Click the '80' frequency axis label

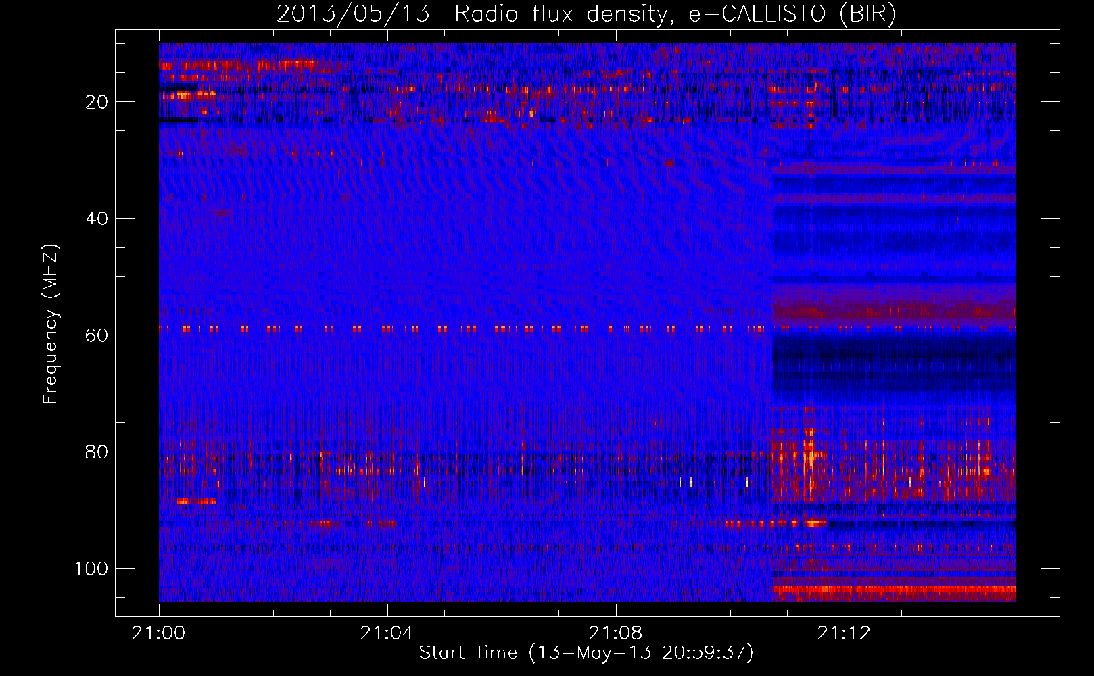click(x=97, y=452)
